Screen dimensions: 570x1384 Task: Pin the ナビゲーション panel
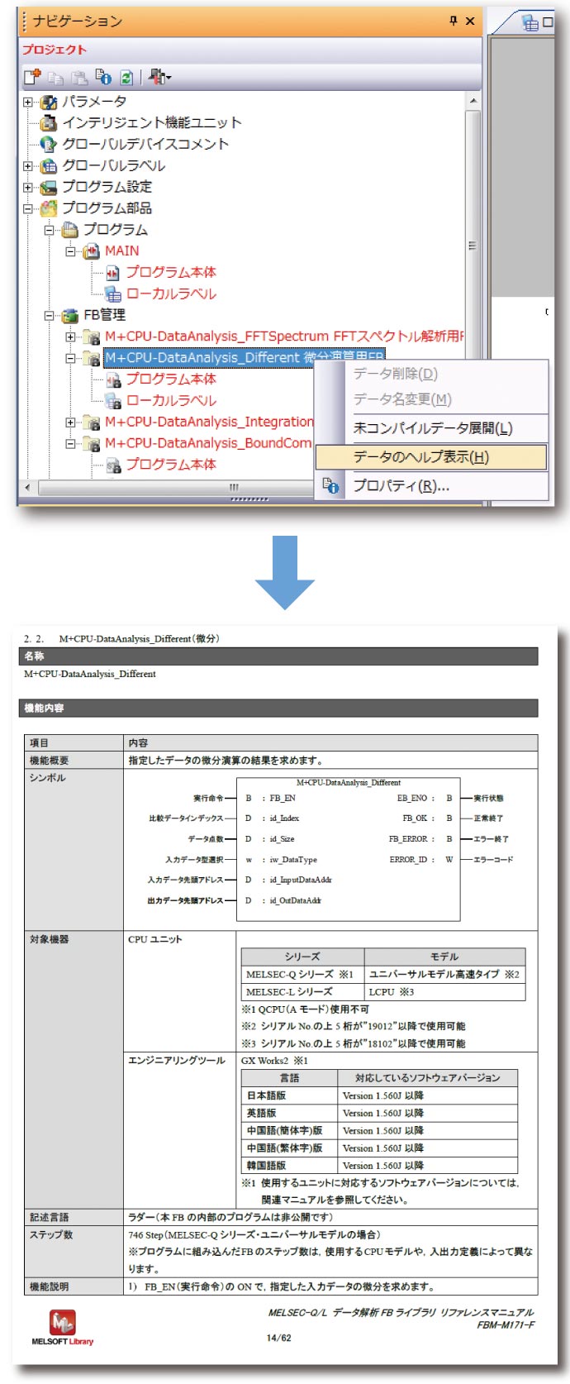coord(453,21)
